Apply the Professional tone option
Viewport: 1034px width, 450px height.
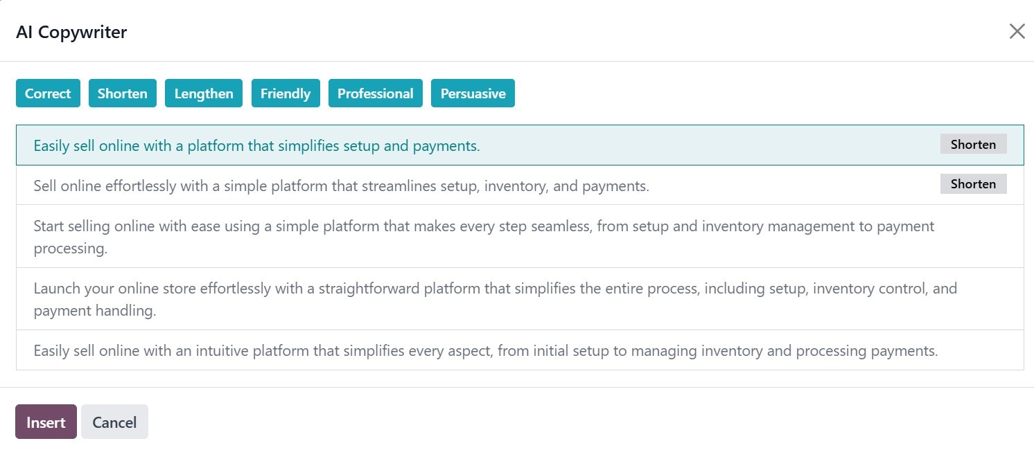pyautogui.click(x=375, y=93)
